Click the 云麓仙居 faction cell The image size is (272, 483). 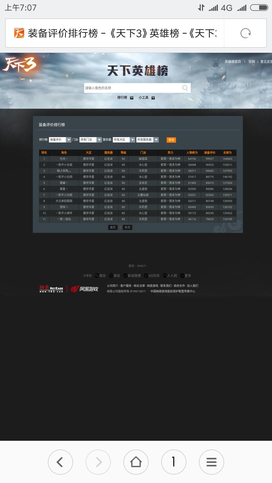pyautogui.click(x=143, y=195)
